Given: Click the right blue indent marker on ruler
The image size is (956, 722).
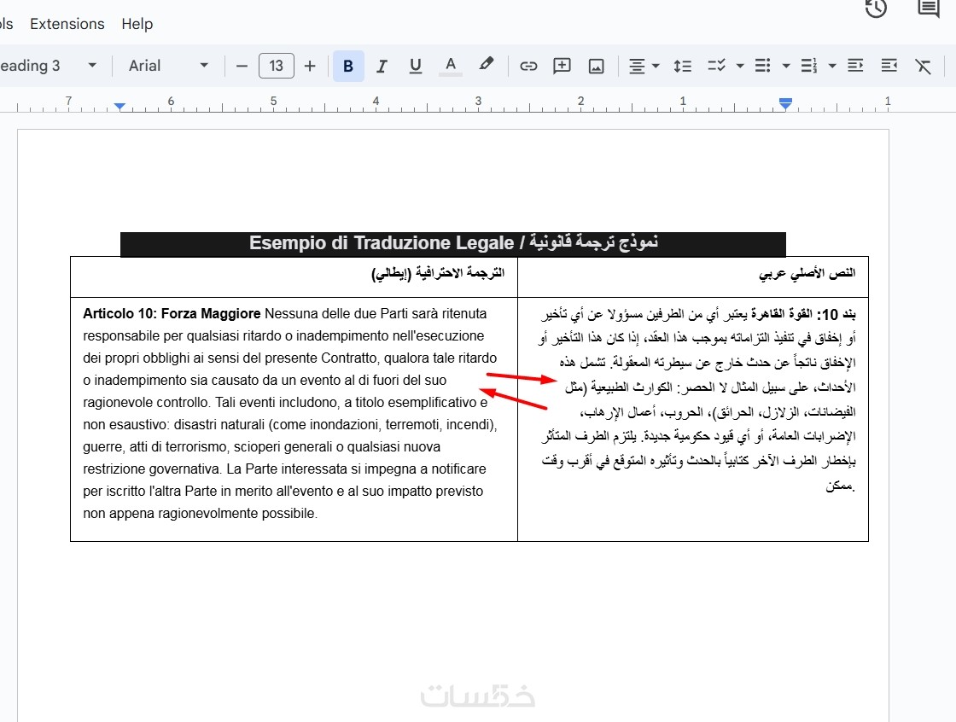Looking at the screenshot, I should [x=785, y=103].
